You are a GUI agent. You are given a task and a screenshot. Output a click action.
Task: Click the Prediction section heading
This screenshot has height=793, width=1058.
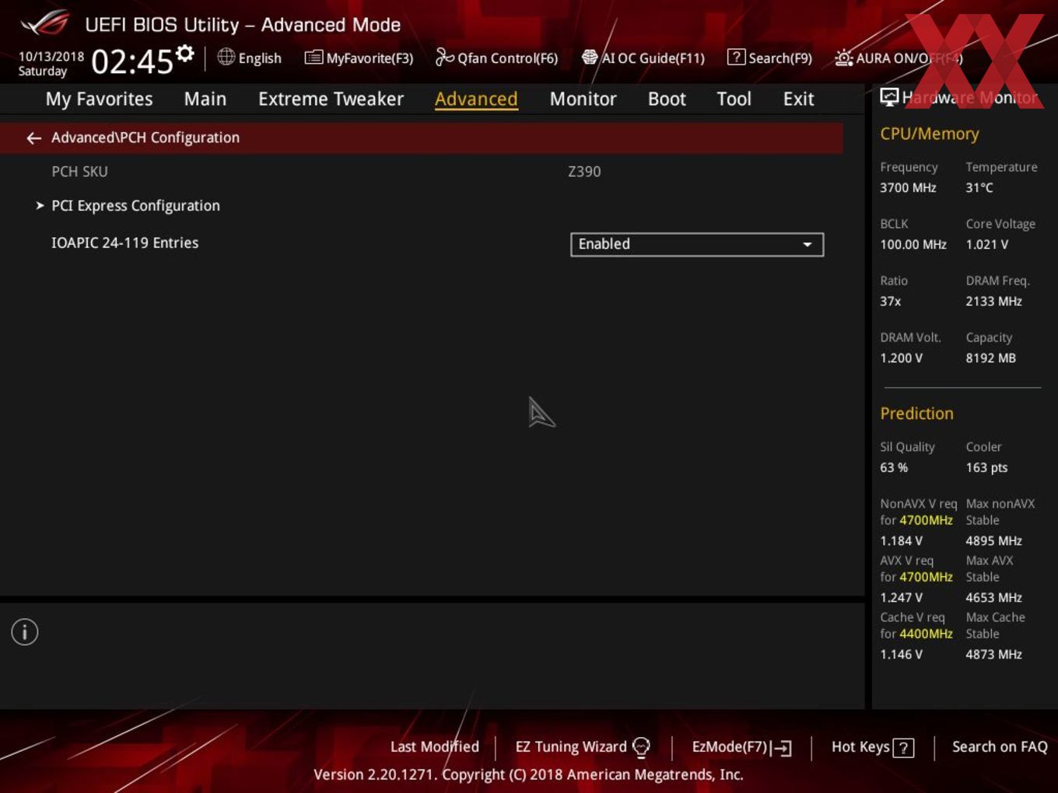coord(916,414)
